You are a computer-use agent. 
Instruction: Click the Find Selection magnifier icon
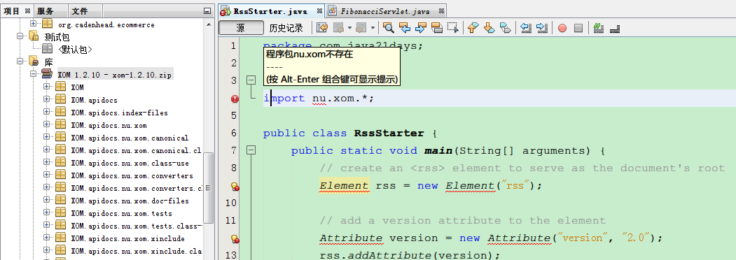pos(388,28)
